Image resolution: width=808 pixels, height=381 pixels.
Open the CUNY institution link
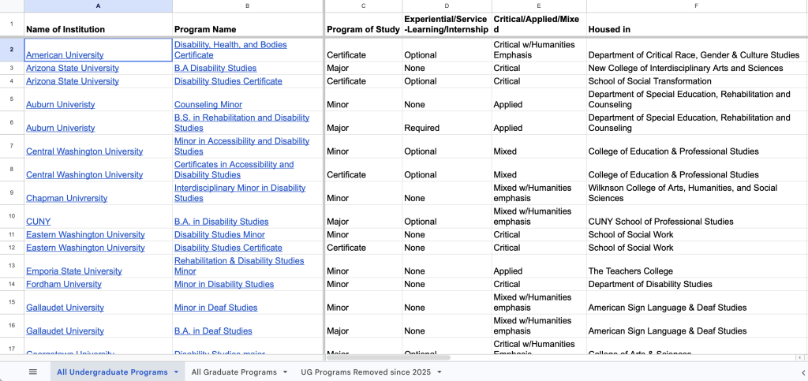click(39, 222)
